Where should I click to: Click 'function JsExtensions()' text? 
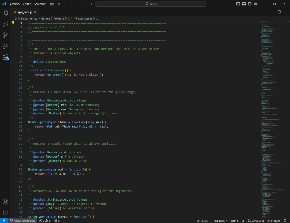pyautogui.click(x=48, y=70)
